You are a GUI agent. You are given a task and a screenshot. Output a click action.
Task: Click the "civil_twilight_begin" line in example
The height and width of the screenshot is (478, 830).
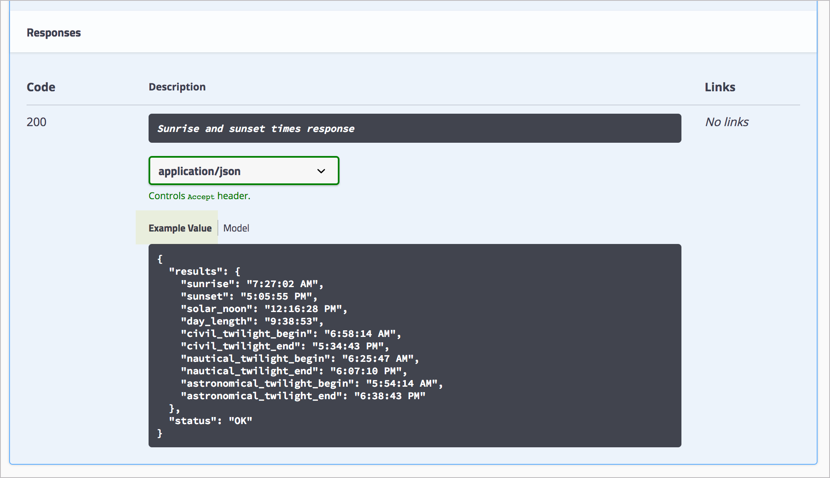290,334
